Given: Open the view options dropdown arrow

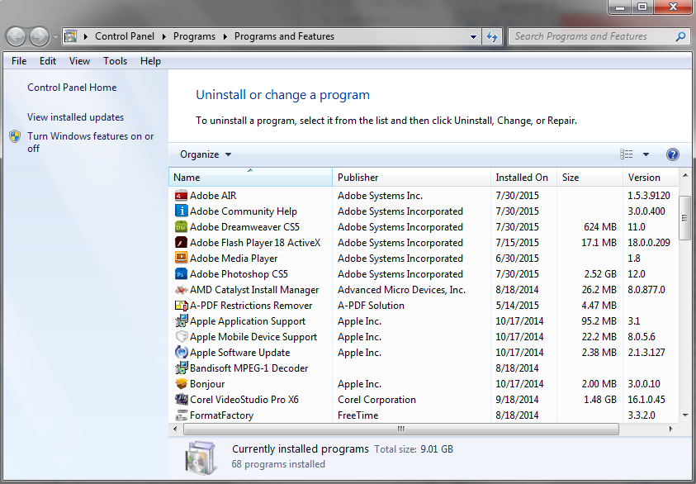Looking at the screenshot, I should point(646,154).
